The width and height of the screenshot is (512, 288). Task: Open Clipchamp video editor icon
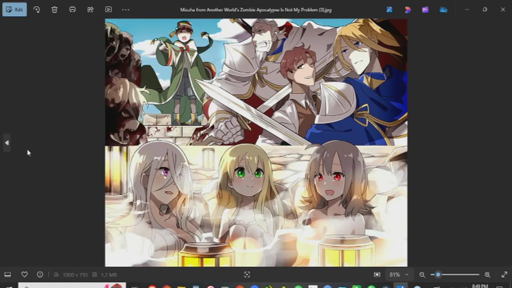pyautogui.click(x=425, y=10)
